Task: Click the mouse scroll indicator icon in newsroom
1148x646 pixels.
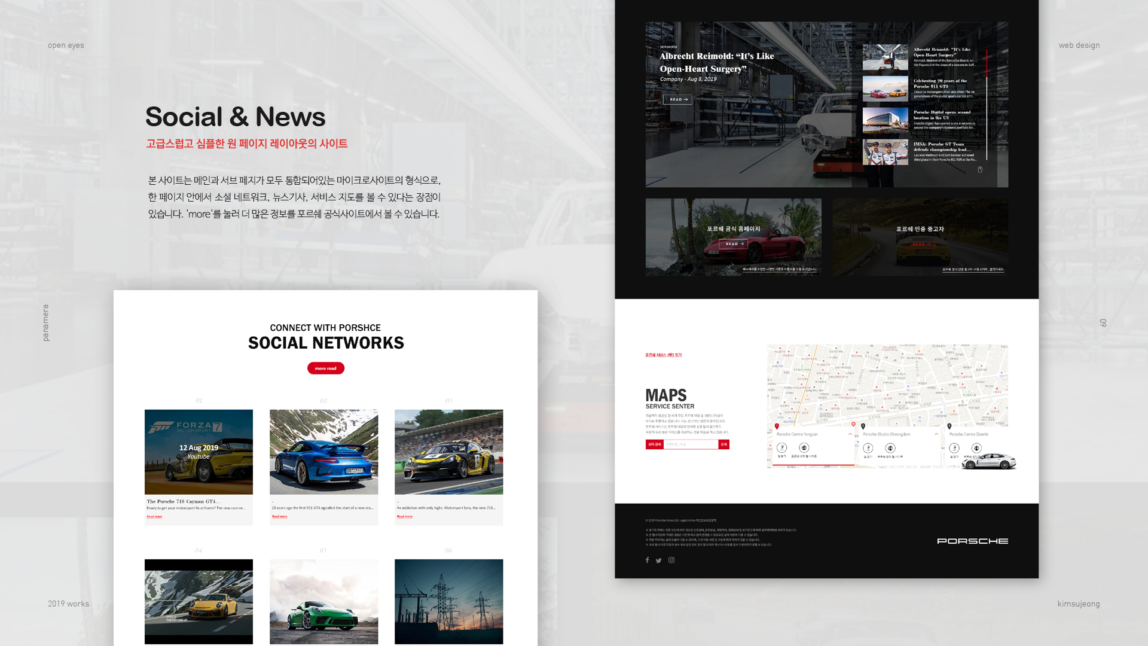Action: (980, 170)
